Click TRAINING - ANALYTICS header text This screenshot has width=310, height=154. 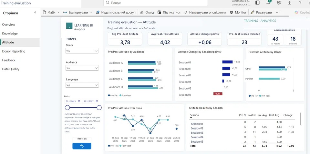[x=260, y=21]
